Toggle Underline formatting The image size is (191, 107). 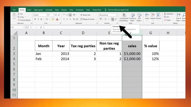(x=41, y=19)
